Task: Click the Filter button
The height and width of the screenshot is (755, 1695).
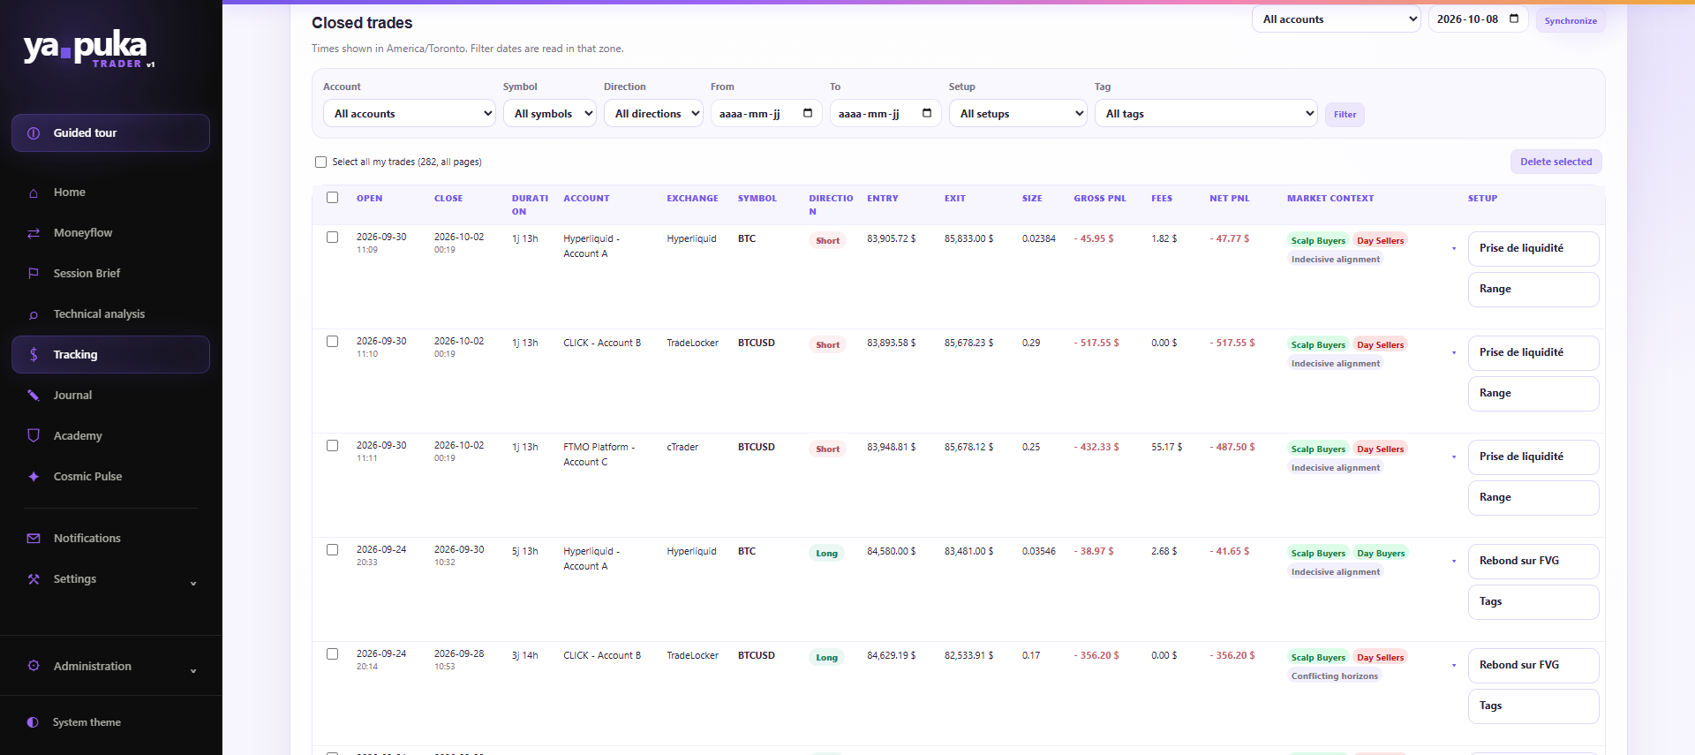Action: pos(1345,115)
